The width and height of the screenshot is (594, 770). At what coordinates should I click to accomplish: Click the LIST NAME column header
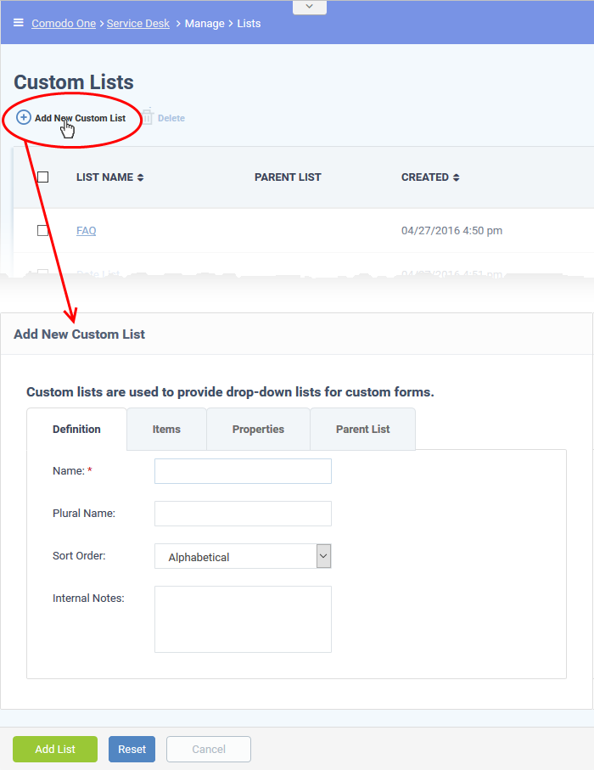point(104,177)
